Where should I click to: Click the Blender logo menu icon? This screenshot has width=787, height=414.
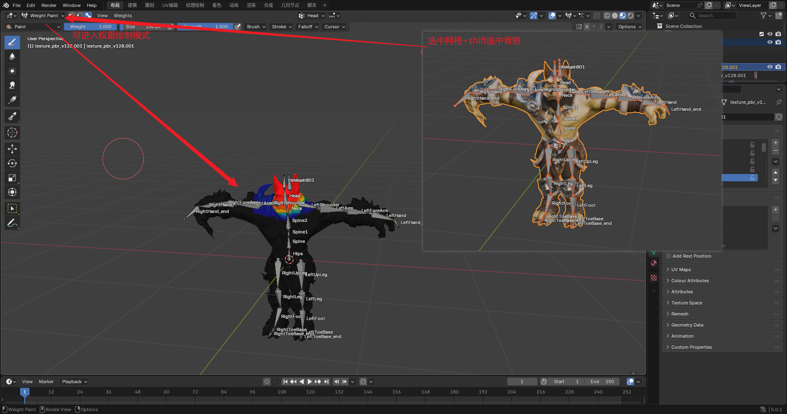[6, 5]
